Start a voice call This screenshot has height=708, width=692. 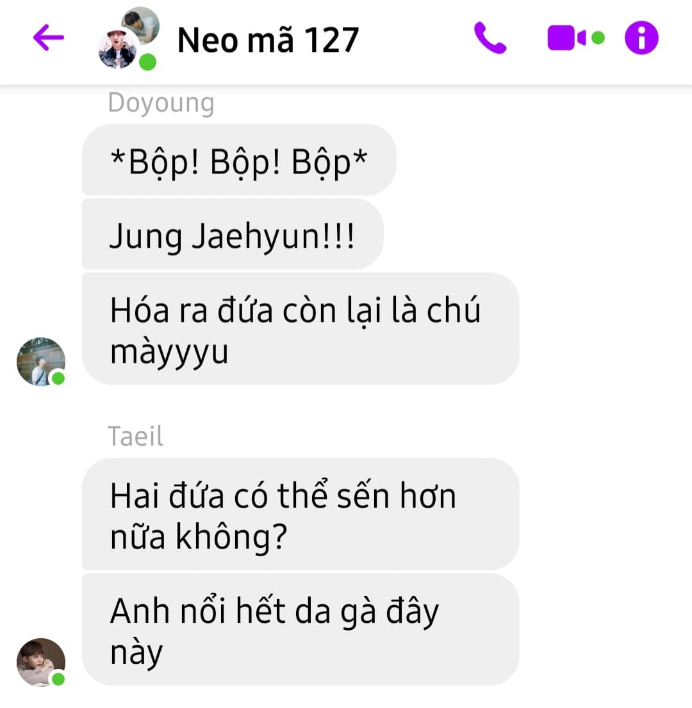(490, 38)
